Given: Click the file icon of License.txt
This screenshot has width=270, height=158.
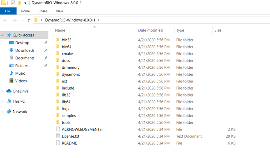Looking at the screenshot, I should (58, 136).
